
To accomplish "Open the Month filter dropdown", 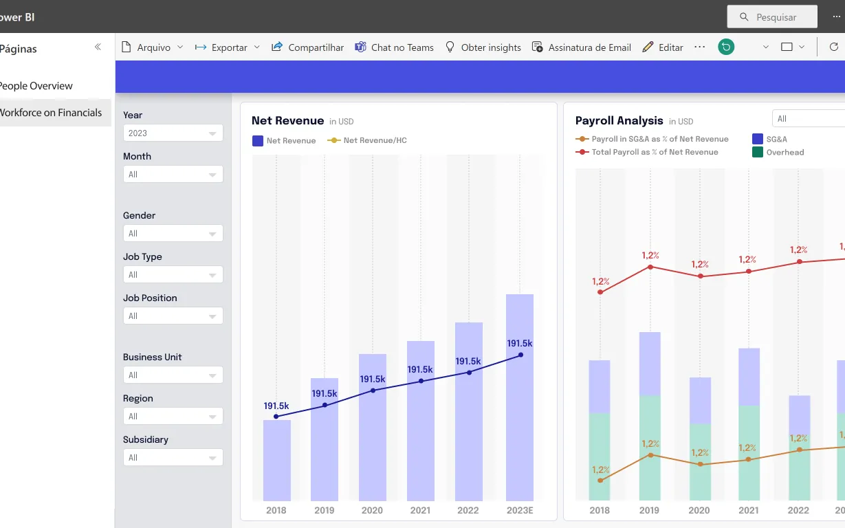I will click(173, 175).
